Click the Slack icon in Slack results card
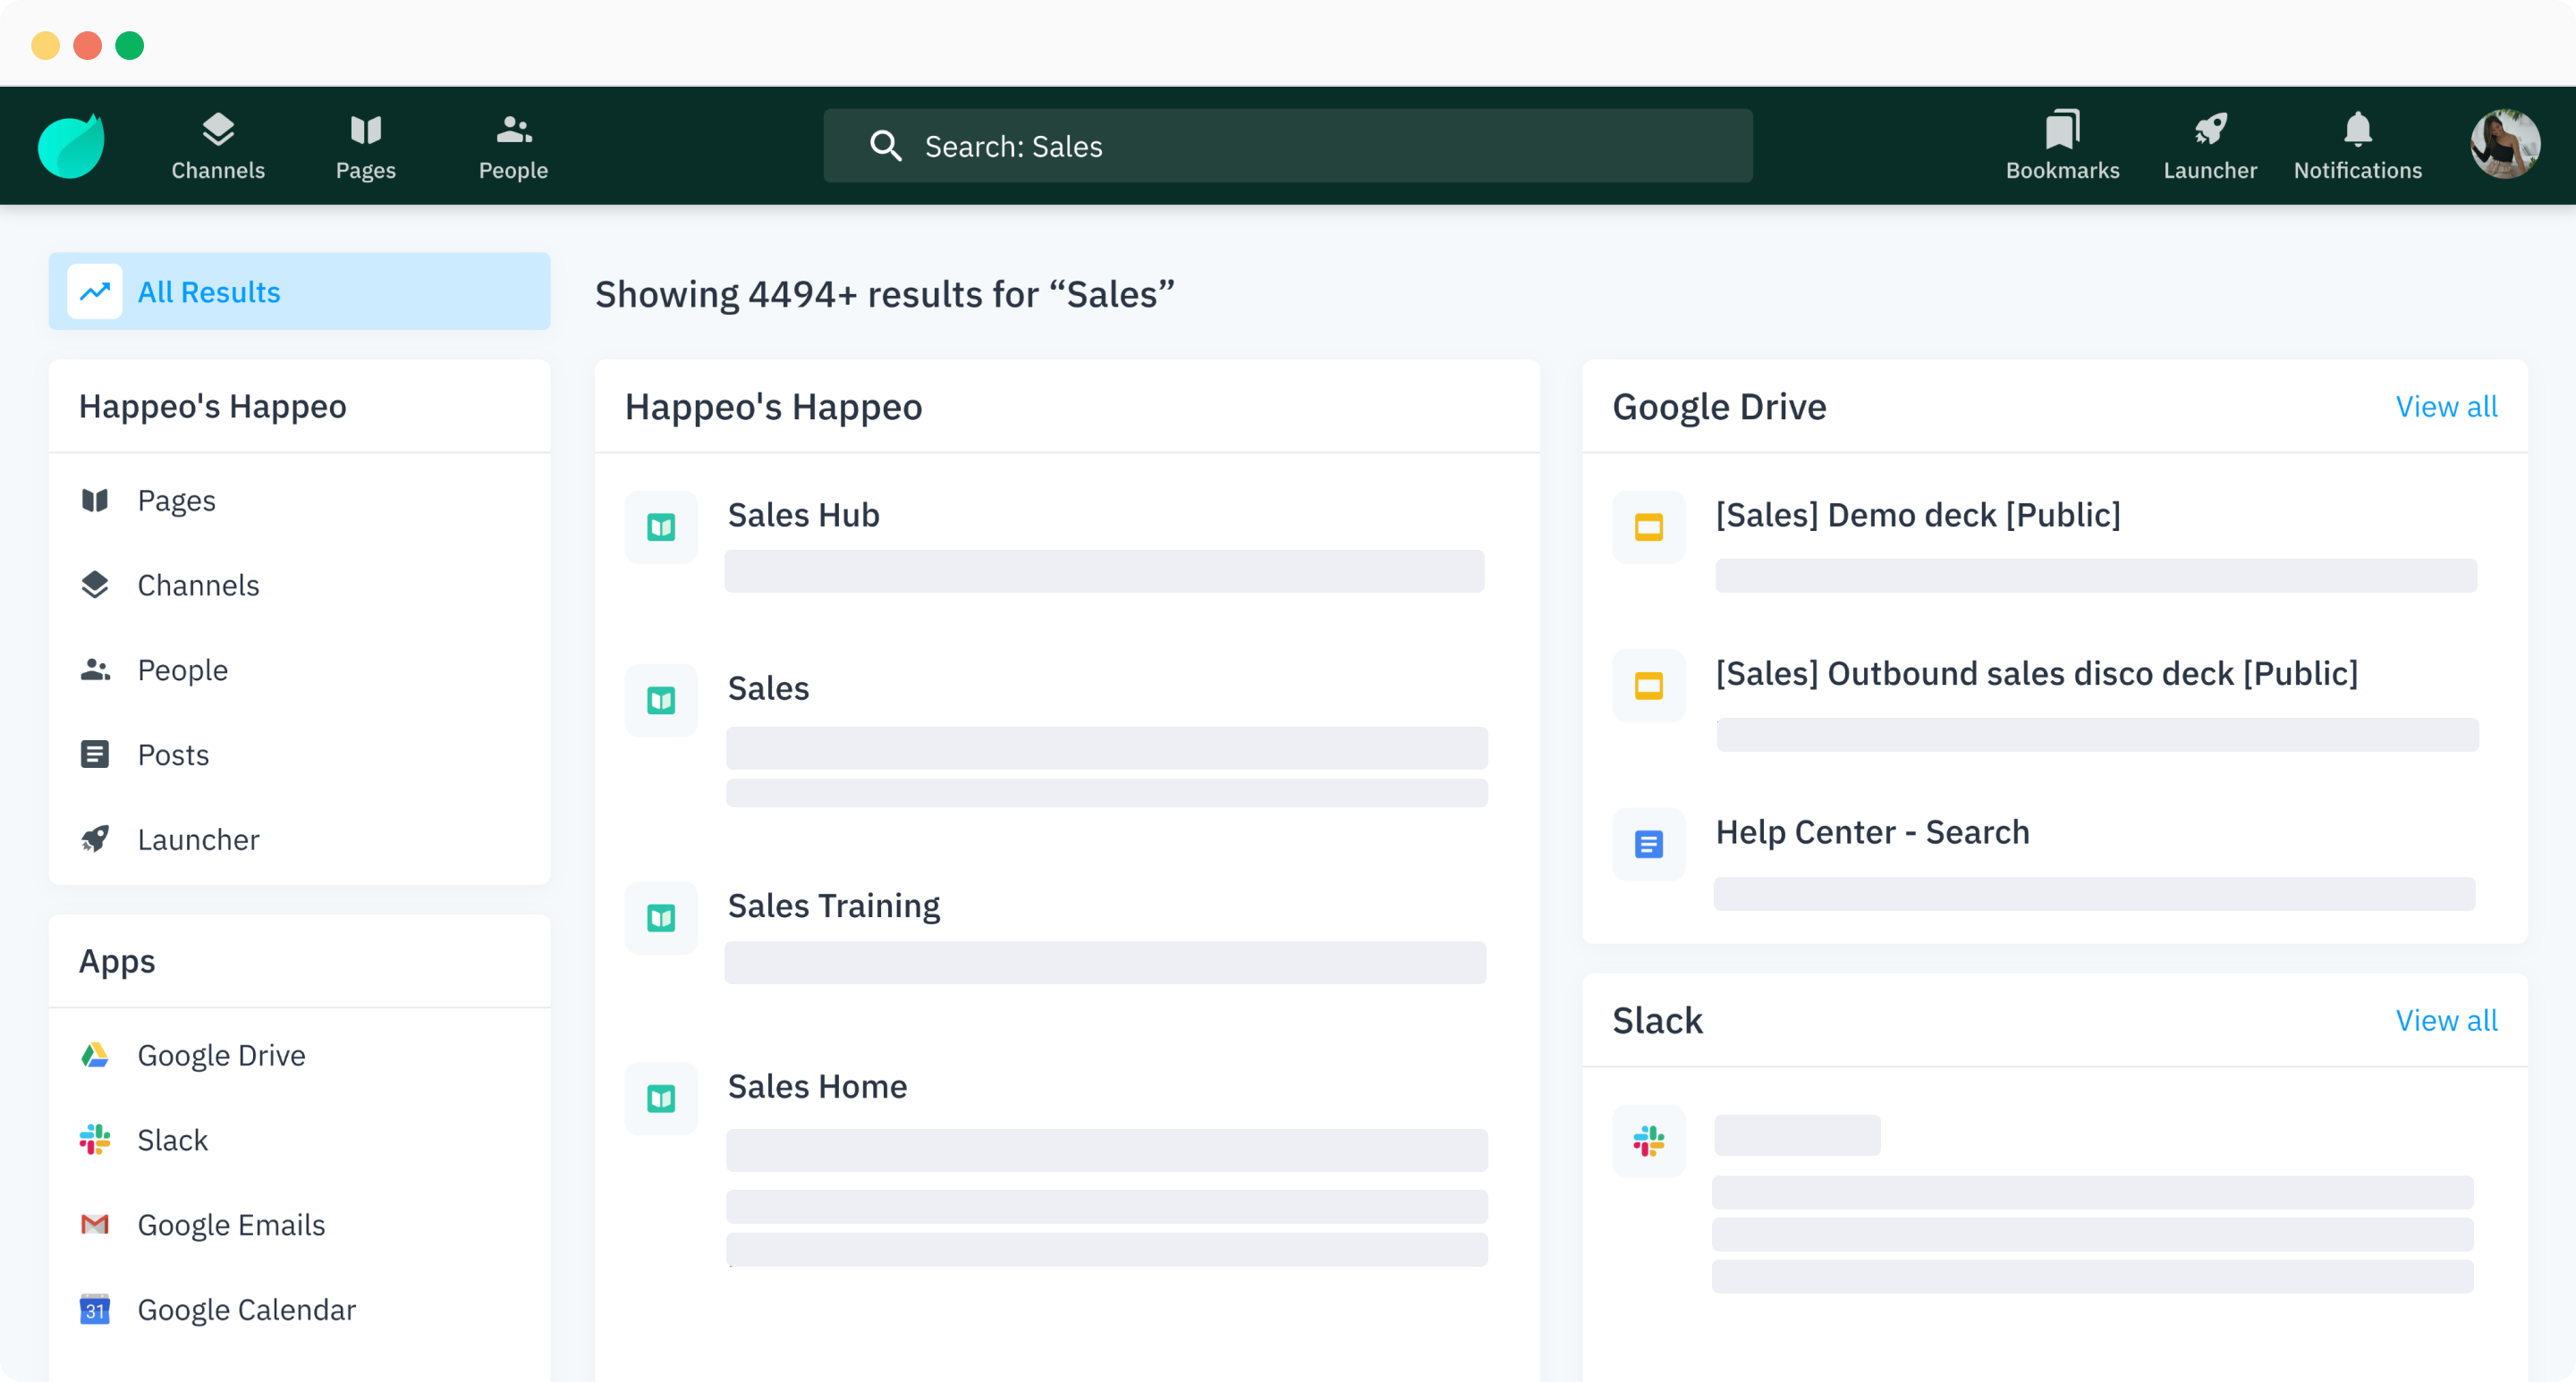The height and width of the screenshot is (1382, 2576). click(x=1648, y=1140)
